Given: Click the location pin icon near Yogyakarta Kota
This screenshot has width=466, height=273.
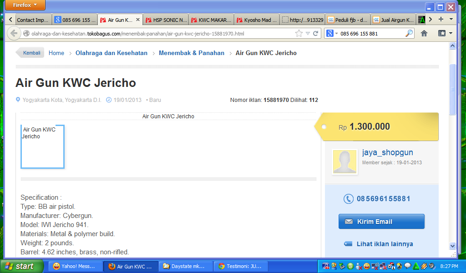Looking at the screenshot, I should [x=18, y=100].
